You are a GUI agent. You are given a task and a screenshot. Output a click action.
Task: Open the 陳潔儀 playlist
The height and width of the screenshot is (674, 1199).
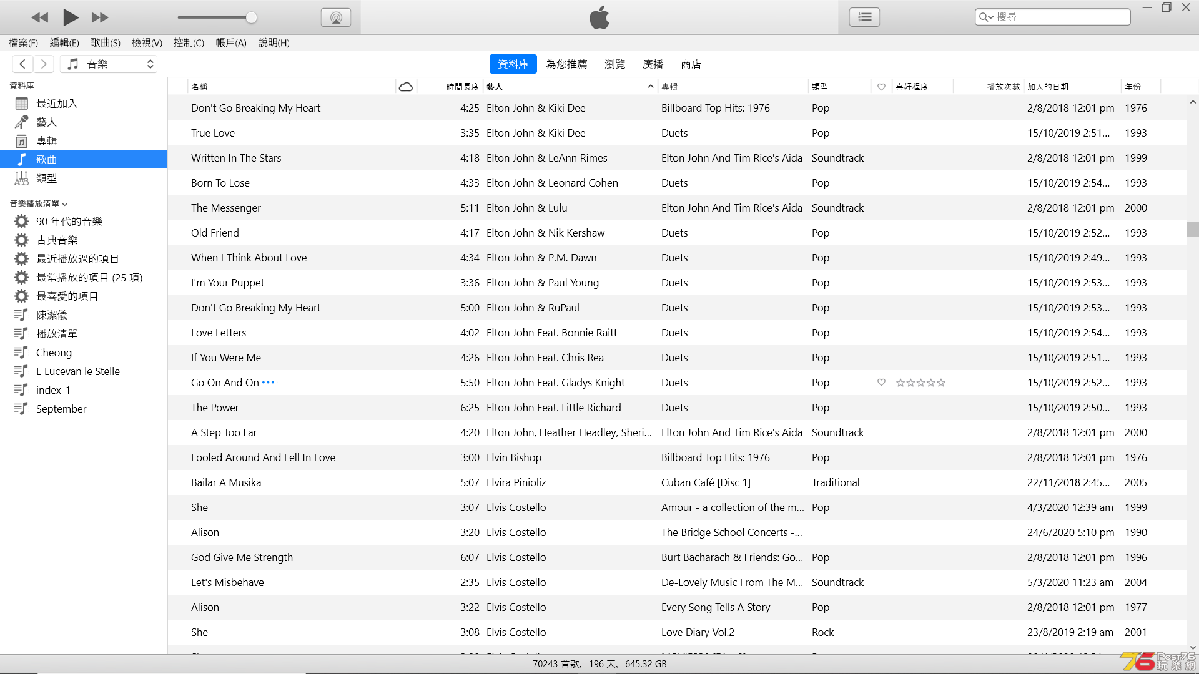[x=84, y=315]
